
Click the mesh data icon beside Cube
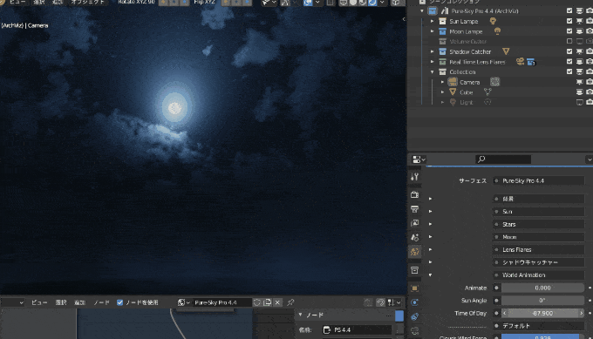487,92
